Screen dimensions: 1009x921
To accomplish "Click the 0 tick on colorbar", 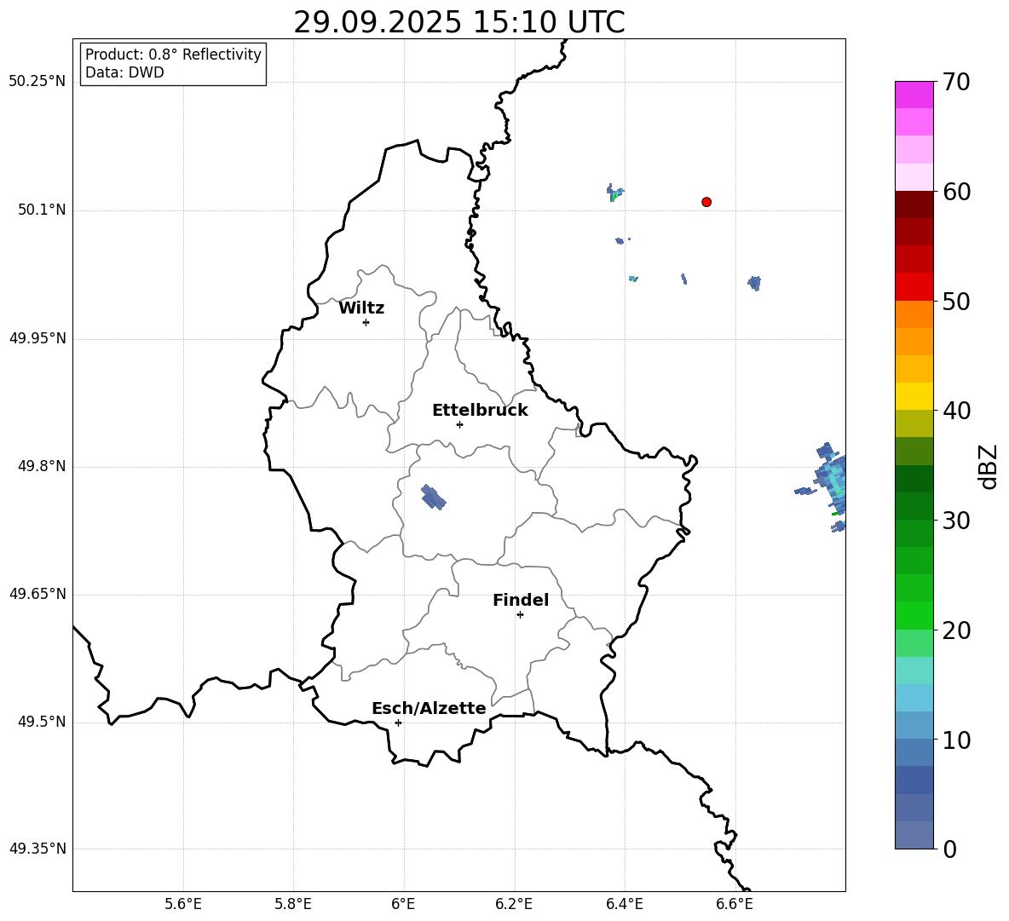I will coord(949,849).
